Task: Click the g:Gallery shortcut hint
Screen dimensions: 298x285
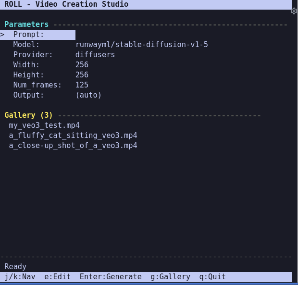Action: tap(170, 277)
